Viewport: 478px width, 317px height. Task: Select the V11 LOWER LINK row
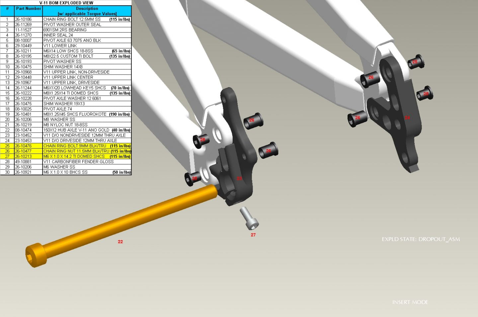coord(60,46)
